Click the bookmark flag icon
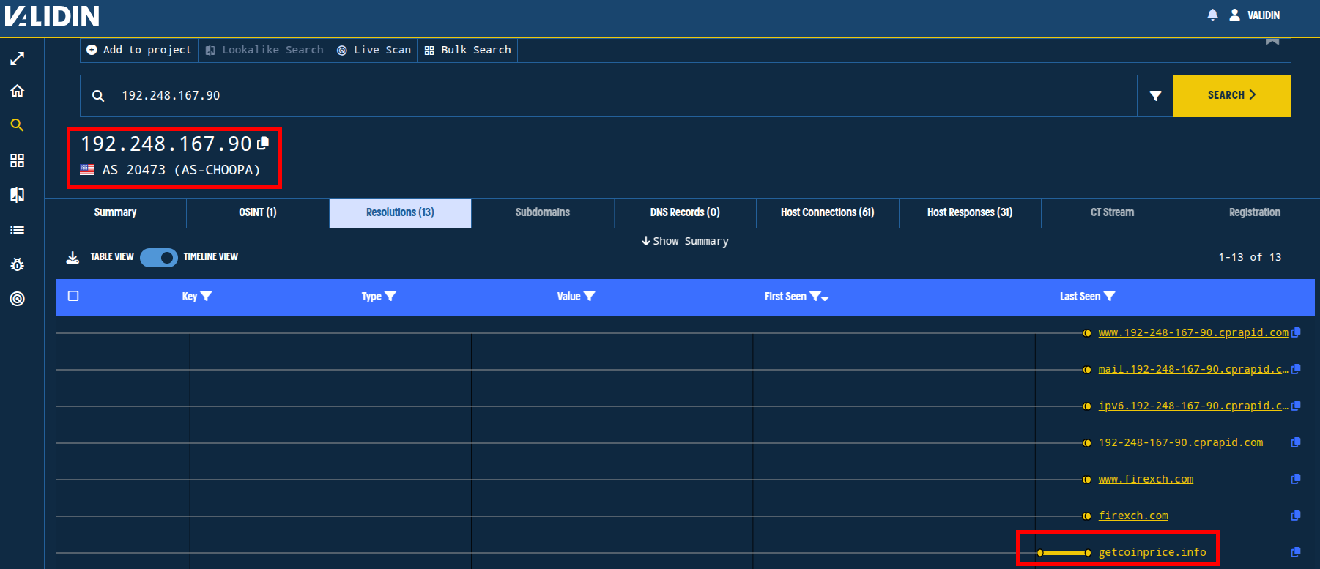Screen dimensions: 1320x569 click(1272, 40)
